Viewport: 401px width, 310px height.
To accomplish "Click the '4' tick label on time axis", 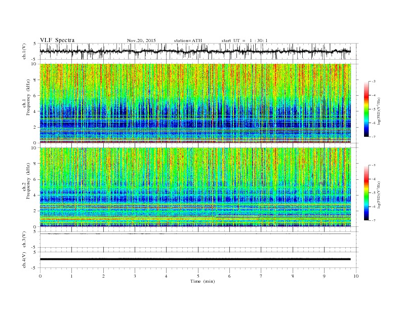I will coord(167,276).
